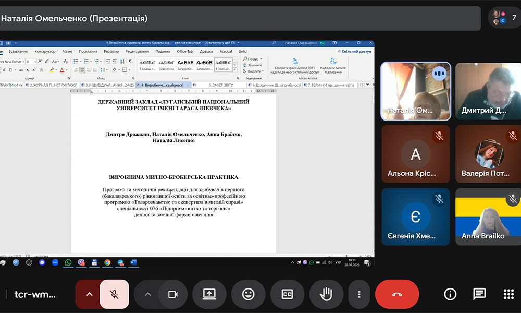
Task: Open the Рецензування ribbon tab
Action: pyautogui.click(x=137, y=52)
